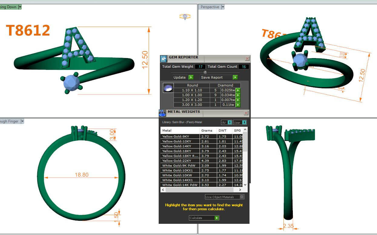Click green arrow for 3.00 X 3.00 gem
The image size is (377, 235).
click(238, 105)
